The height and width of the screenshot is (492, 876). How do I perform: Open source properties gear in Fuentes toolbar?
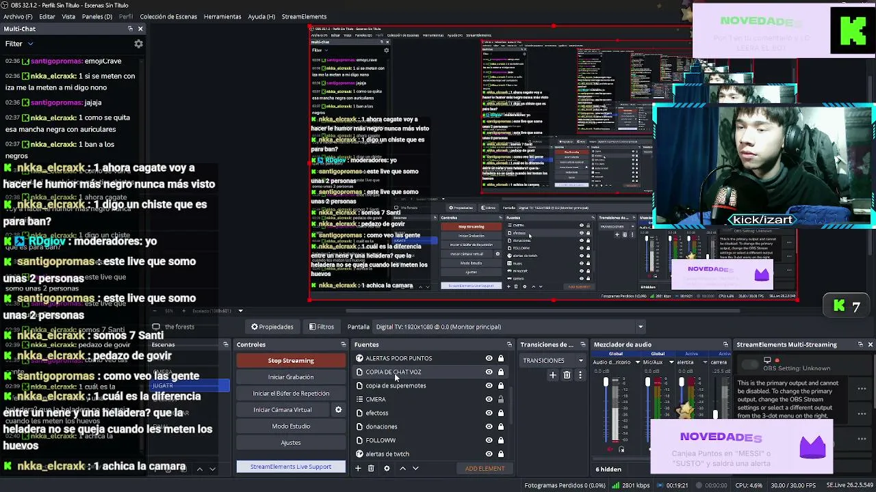387,468
